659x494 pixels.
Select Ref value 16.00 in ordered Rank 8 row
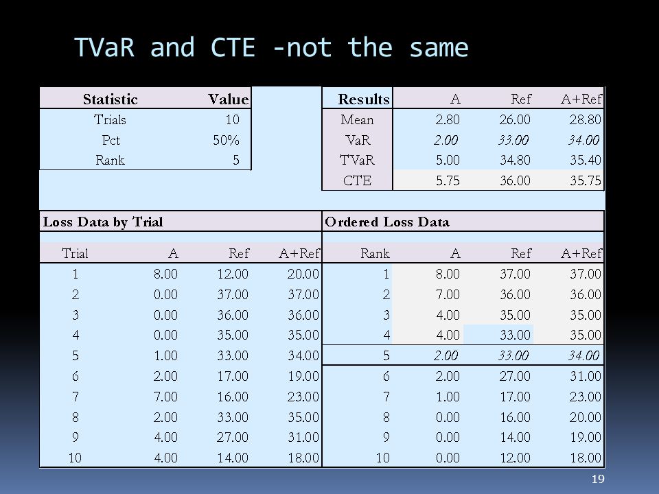[515, 417]
